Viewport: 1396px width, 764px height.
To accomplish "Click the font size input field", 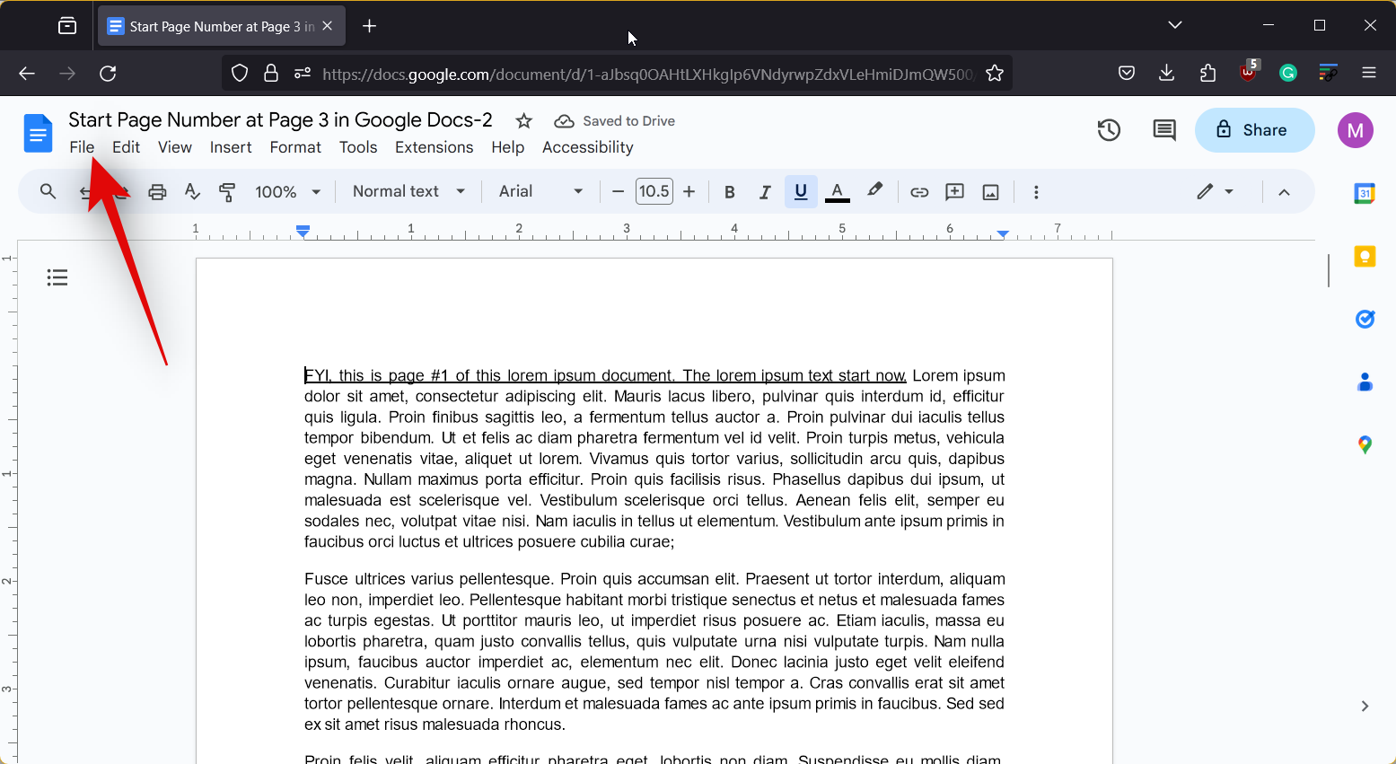I will pos(654,191).
